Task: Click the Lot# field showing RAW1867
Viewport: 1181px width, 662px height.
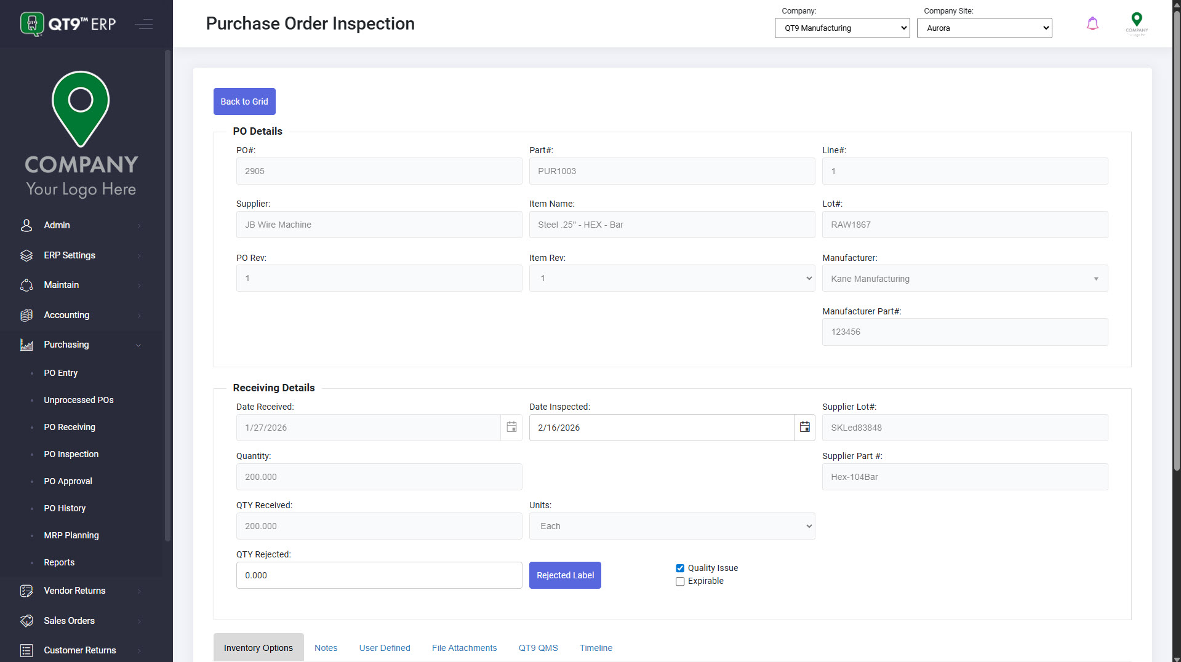Action: coord(965,225)
